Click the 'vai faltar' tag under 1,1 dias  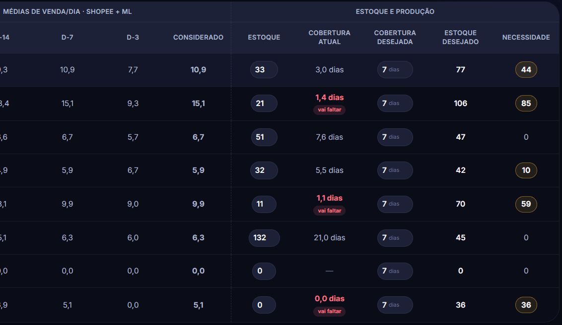pyautogui.click(x=329, y=211)
